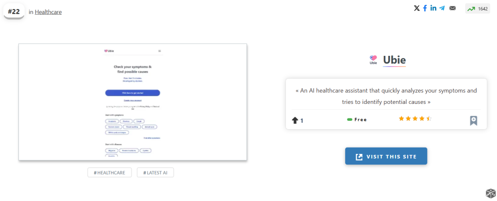Click the Ubie description quote text

point(386,96)
